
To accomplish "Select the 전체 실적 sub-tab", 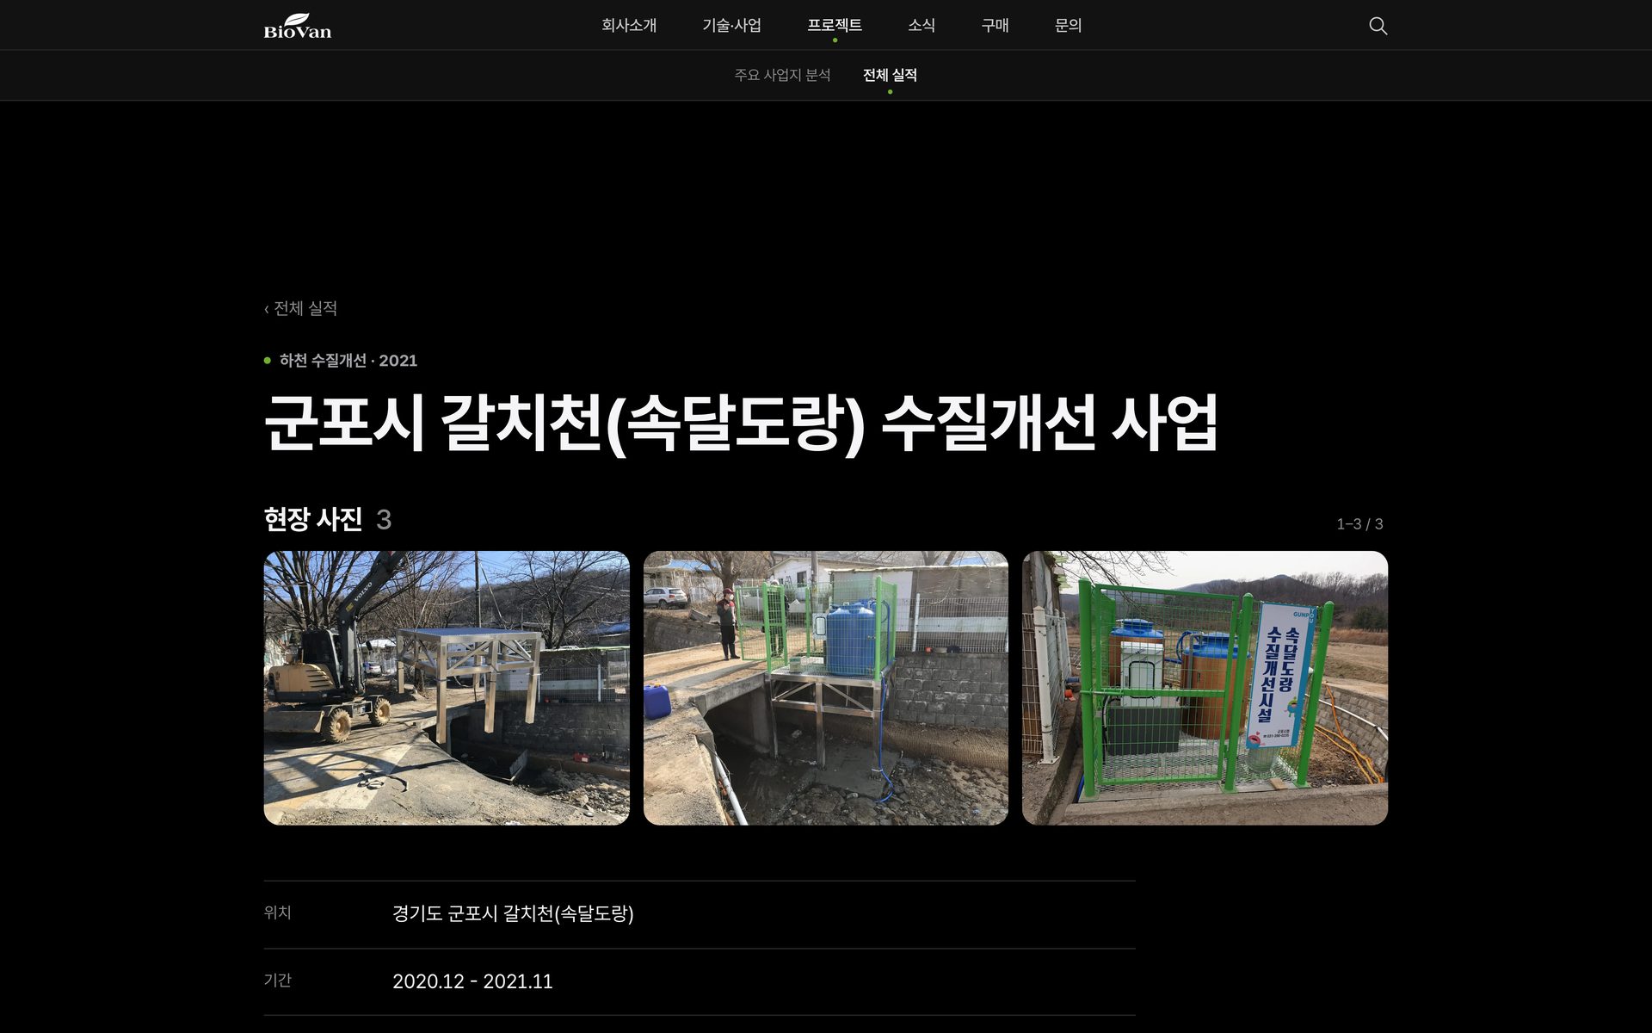I will [x=890, y=75].
